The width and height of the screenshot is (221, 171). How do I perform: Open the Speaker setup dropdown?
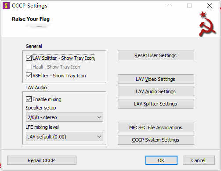coord(65,117)
